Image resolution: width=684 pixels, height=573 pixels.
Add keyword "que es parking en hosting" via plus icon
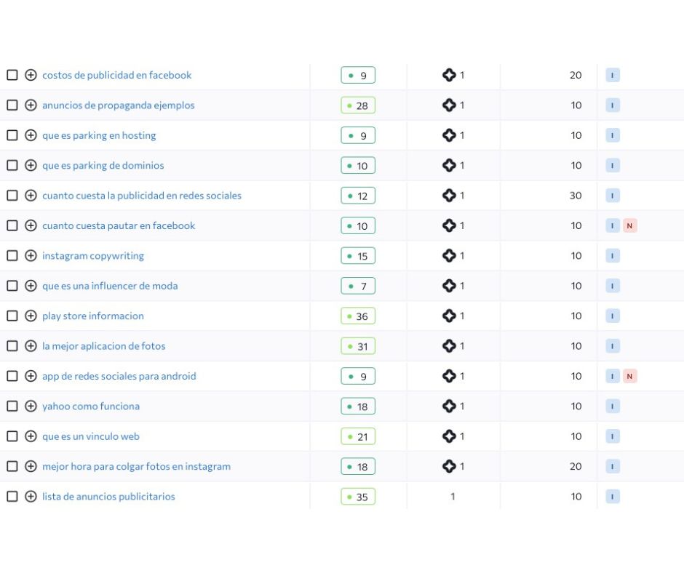31,135
